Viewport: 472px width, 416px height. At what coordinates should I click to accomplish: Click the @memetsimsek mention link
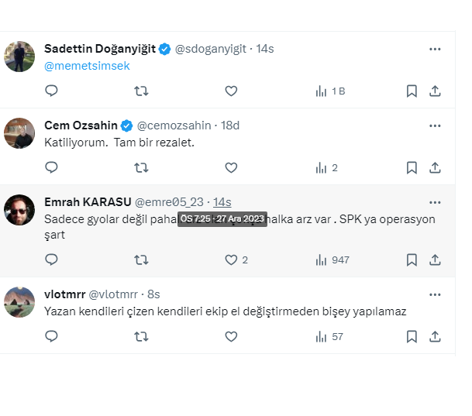(x=87, y=66)
